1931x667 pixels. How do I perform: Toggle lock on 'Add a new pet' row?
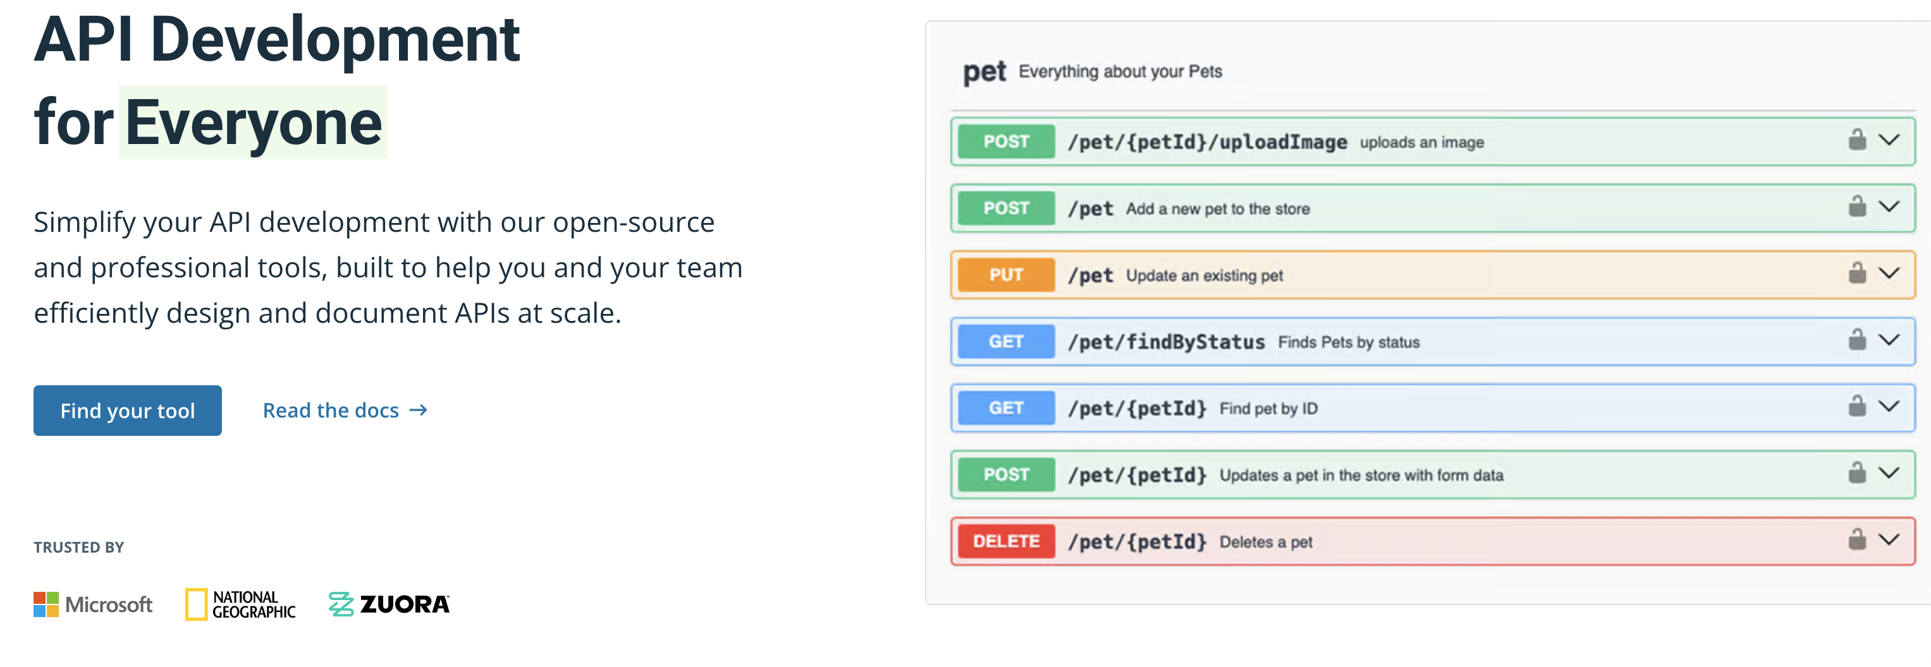(1856, 207)
